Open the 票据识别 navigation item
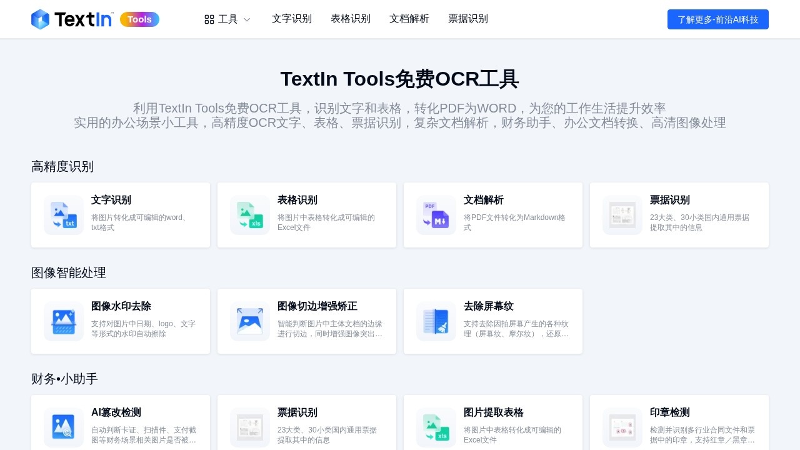 click(x=468, y=19)
